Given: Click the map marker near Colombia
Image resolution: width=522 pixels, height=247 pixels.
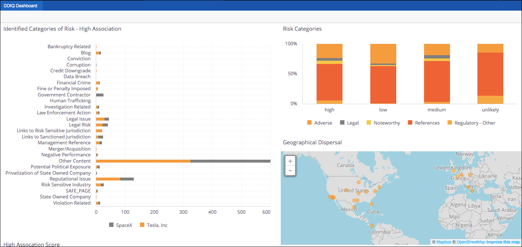Looking at the screenshot, I should point(372,226).
